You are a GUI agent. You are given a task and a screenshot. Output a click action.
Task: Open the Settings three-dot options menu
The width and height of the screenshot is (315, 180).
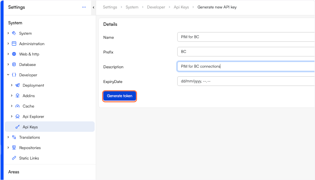[84, 7]
